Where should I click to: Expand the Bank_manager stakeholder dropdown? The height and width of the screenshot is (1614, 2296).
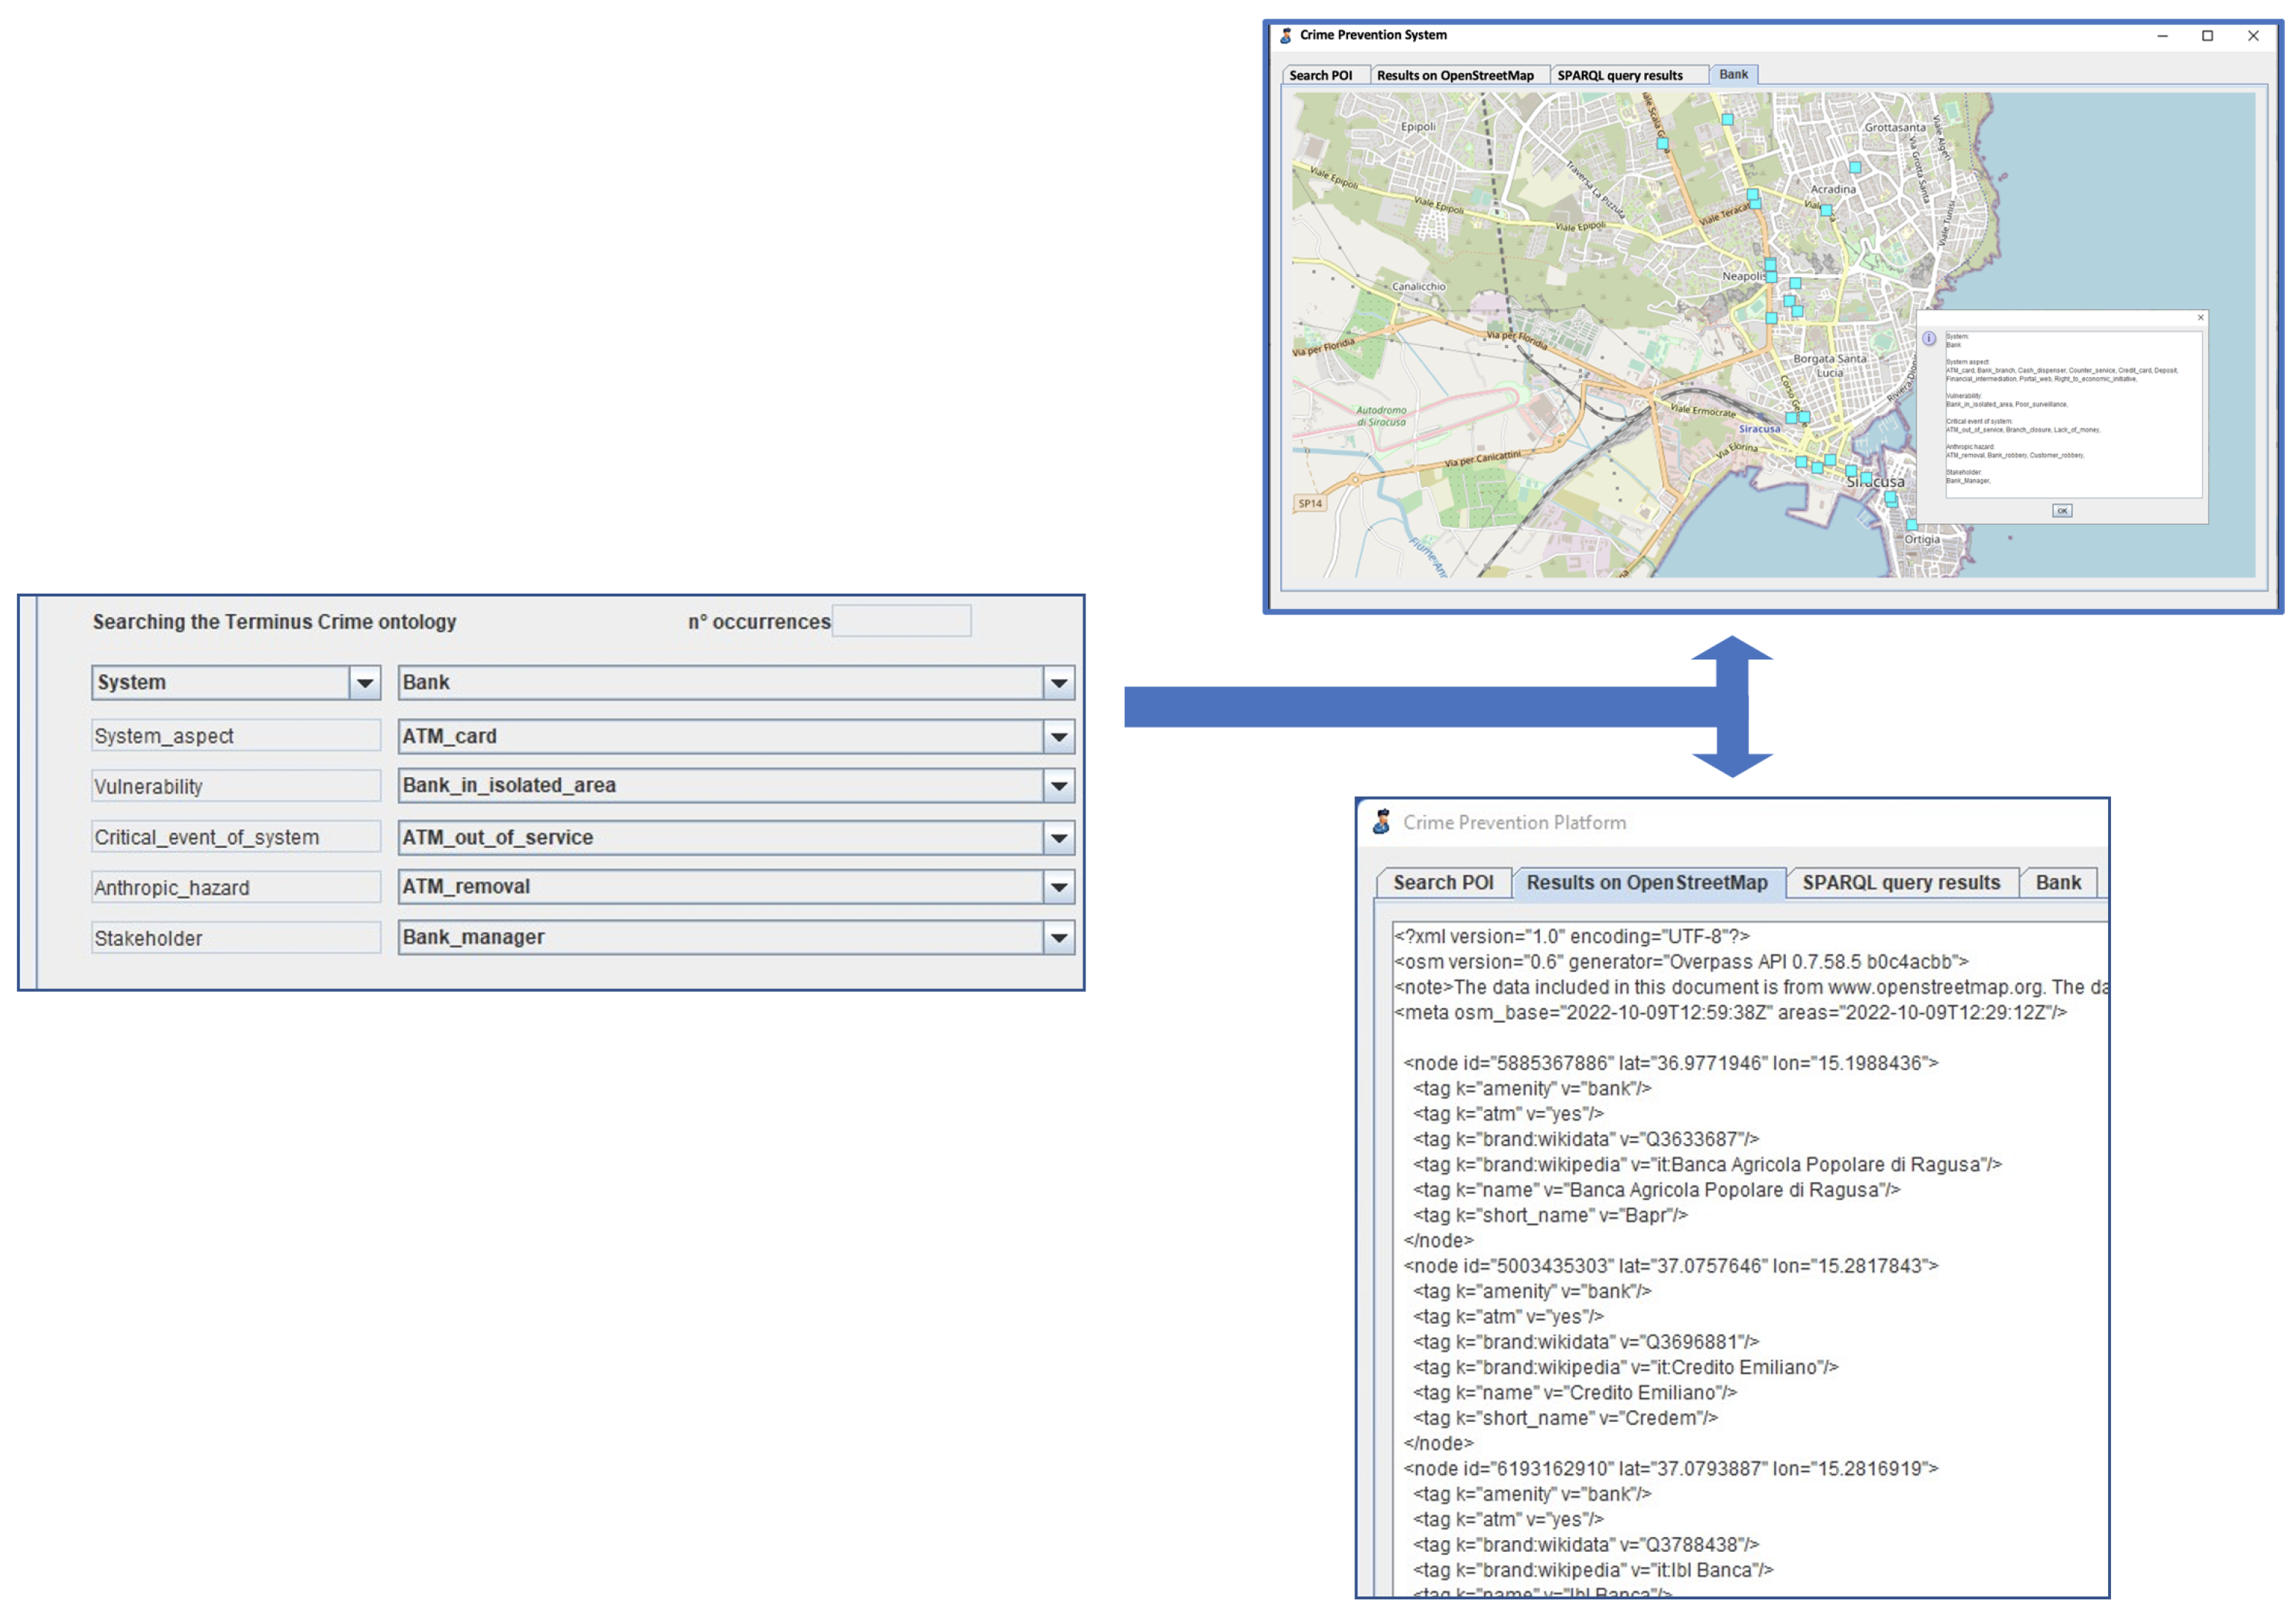coord(1058,938)
